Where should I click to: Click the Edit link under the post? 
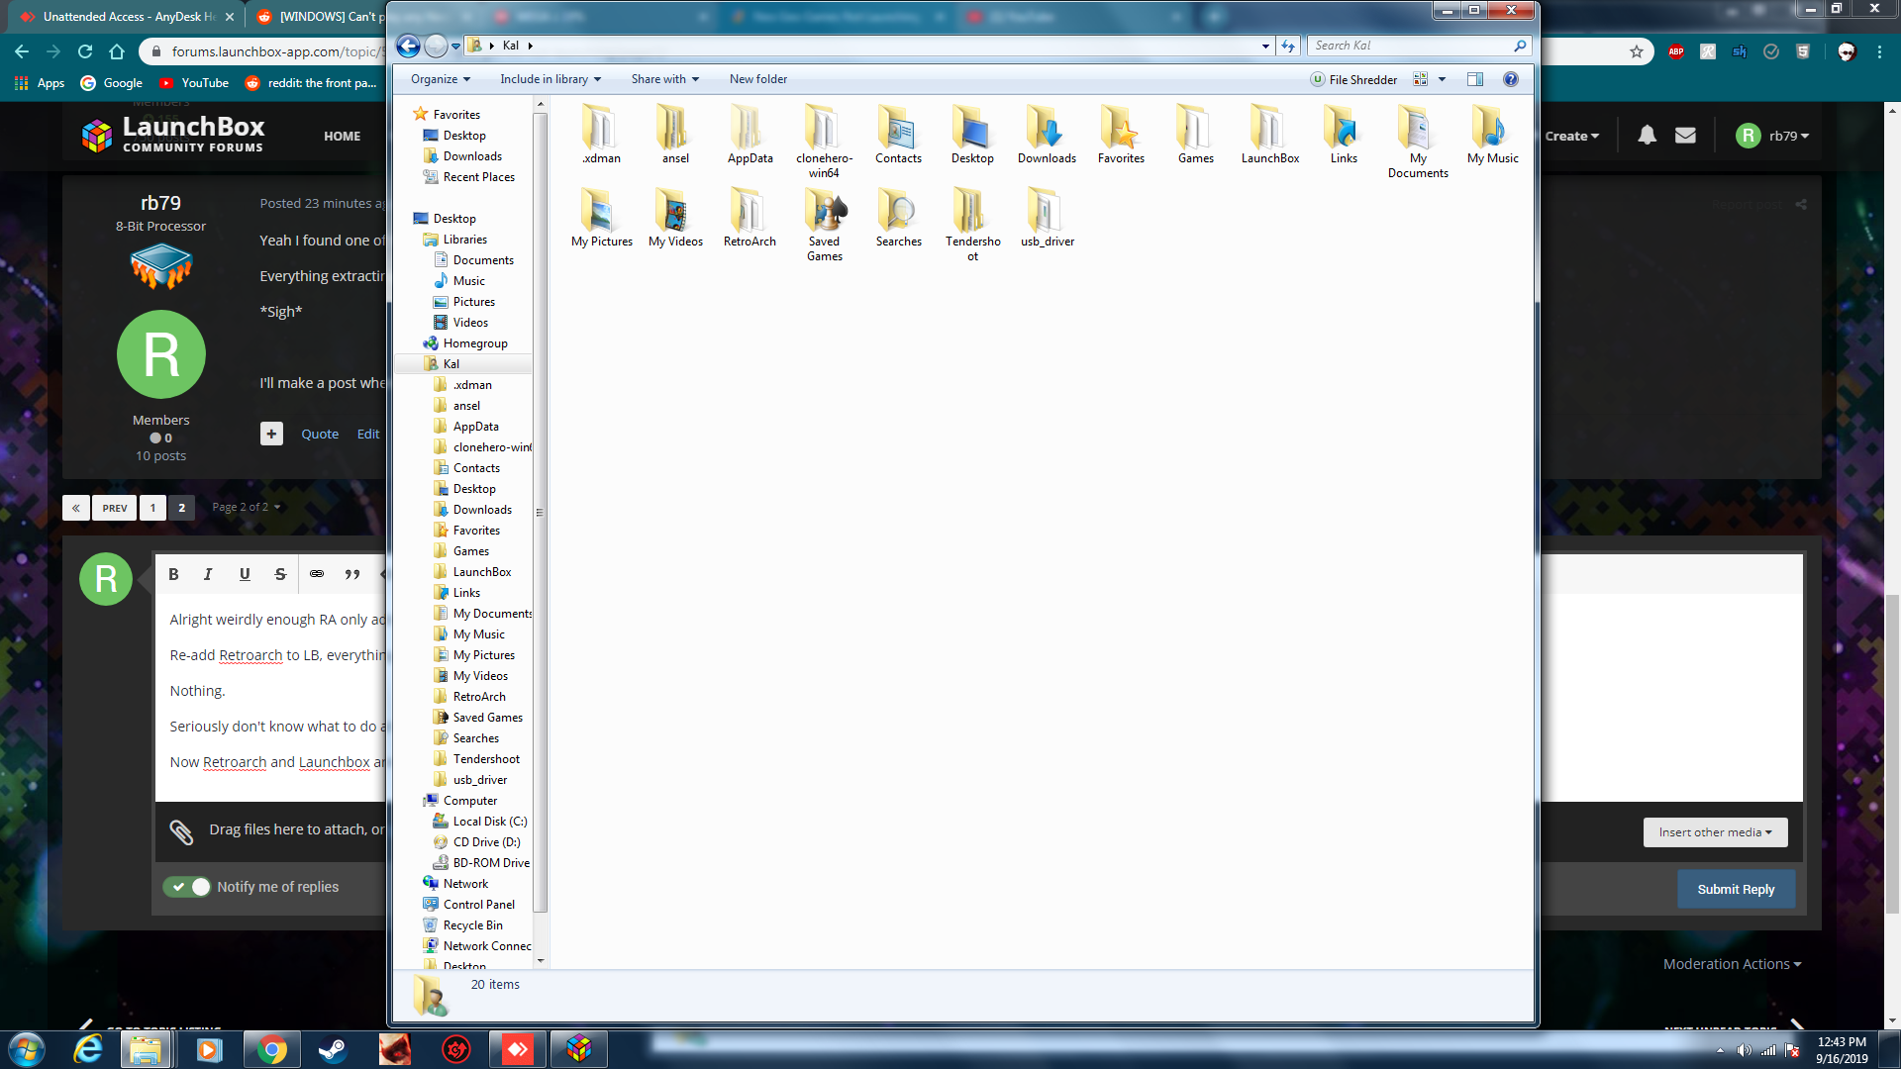368,434
